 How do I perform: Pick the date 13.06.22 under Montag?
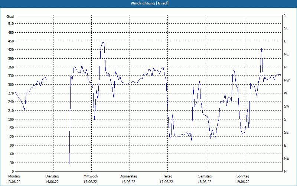(x=14, y=182)
